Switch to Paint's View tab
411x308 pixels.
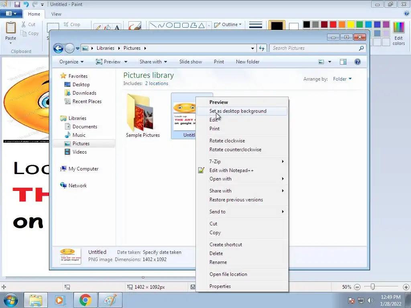[x=56, y=14]
